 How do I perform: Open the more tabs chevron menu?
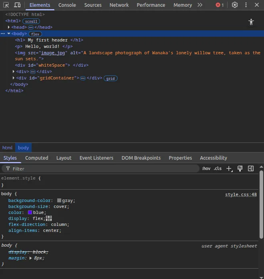click(x=200, y=5)
